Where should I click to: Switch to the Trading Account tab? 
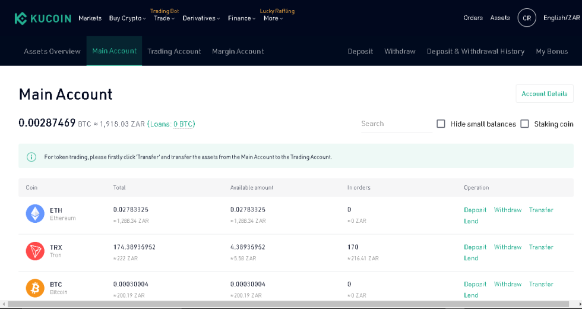point(174,51)
